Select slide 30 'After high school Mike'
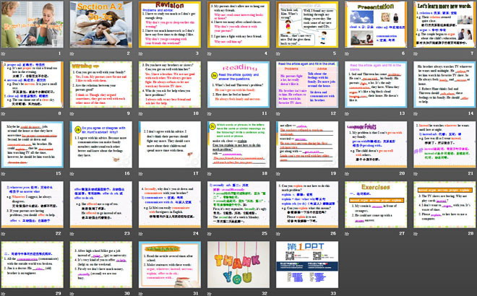This screenshot has width=477, height=296. 101,265
